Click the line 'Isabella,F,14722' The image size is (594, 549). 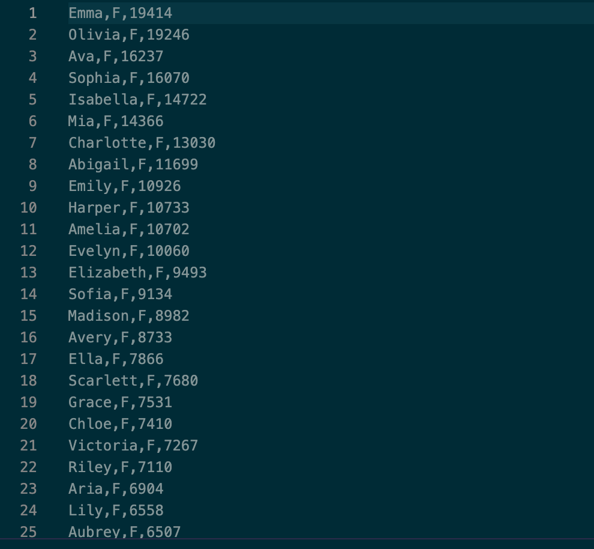137,100
